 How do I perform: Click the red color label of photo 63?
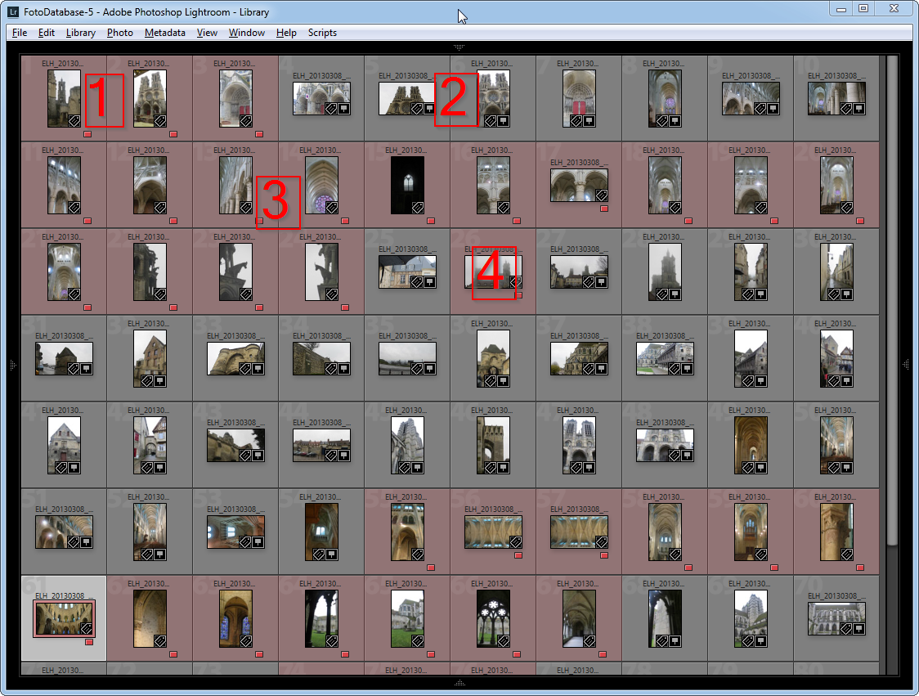[259, 654]
